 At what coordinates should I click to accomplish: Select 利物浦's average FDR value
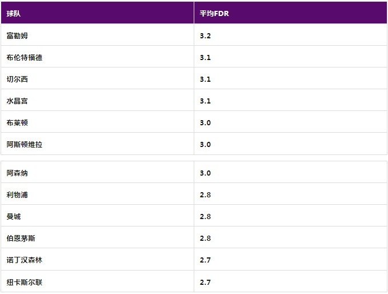pyautogui.click(x=206, y=194)
